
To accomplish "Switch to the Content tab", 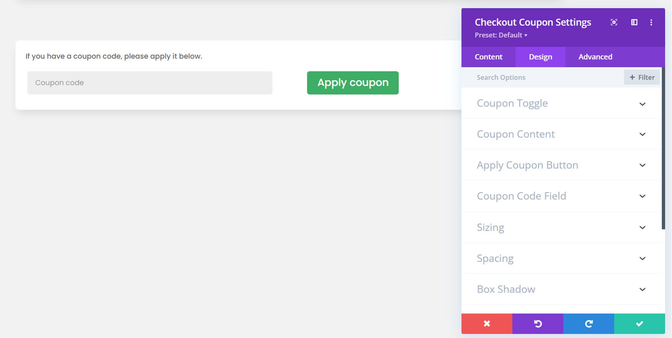I will click(488, 57).
